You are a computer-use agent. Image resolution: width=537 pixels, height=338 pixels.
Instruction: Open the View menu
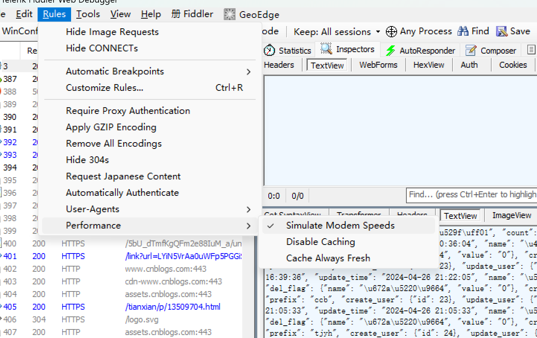click(x=121, y=14)
